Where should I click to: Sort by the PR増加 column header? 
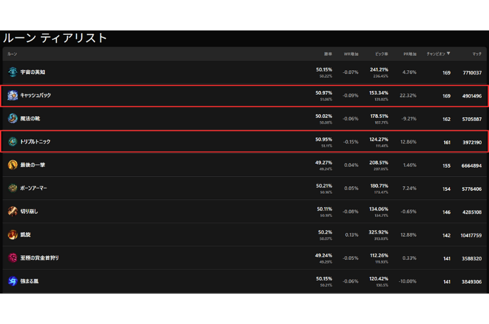click(410, 54)
